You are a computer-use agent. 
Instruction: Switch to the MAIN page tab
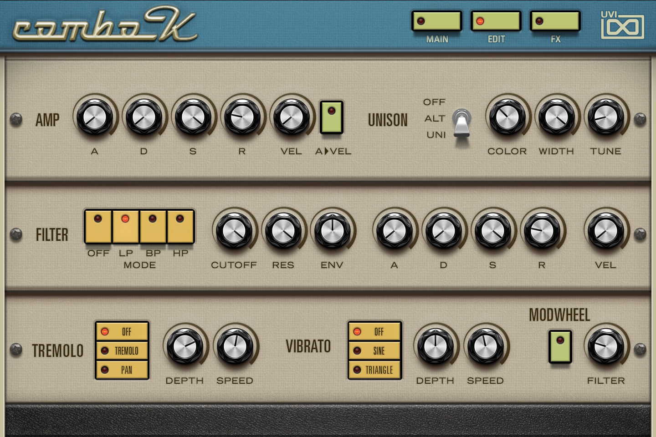pyautogui.click(x=437, y=21)
